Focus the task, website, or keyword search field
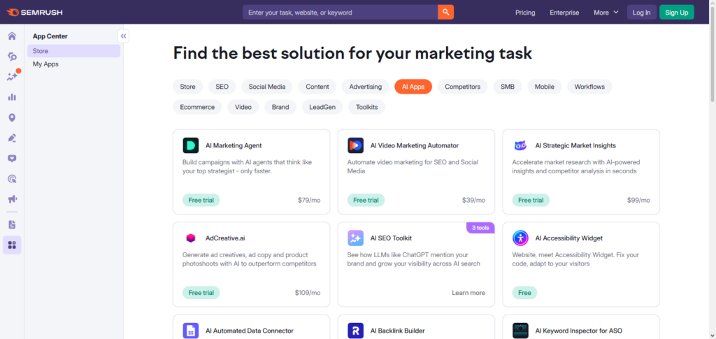 tap(341, 13)
